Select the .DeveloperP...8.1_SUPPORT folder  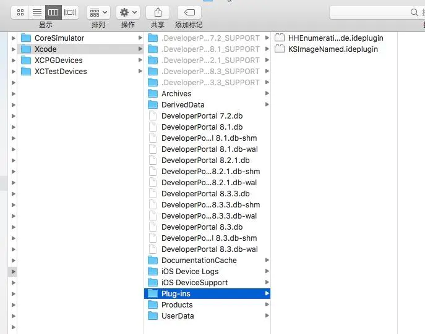[x=207, y=49]
